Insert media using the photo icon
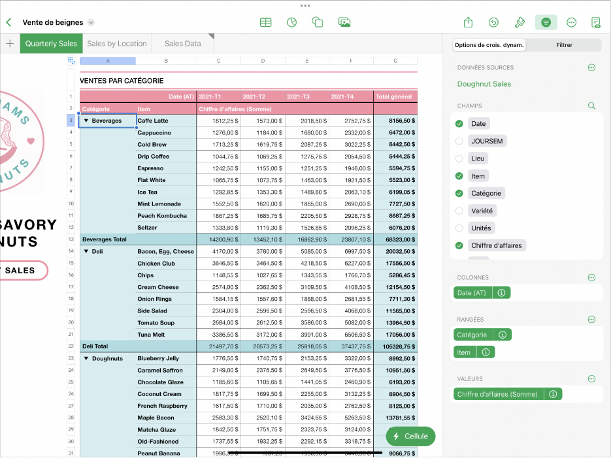The image size is (611, 458). pos(344,23)
